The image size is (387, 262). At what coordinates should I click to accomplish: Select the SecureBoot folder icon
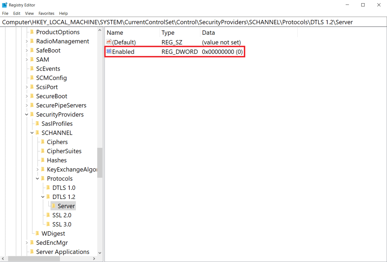32,96
